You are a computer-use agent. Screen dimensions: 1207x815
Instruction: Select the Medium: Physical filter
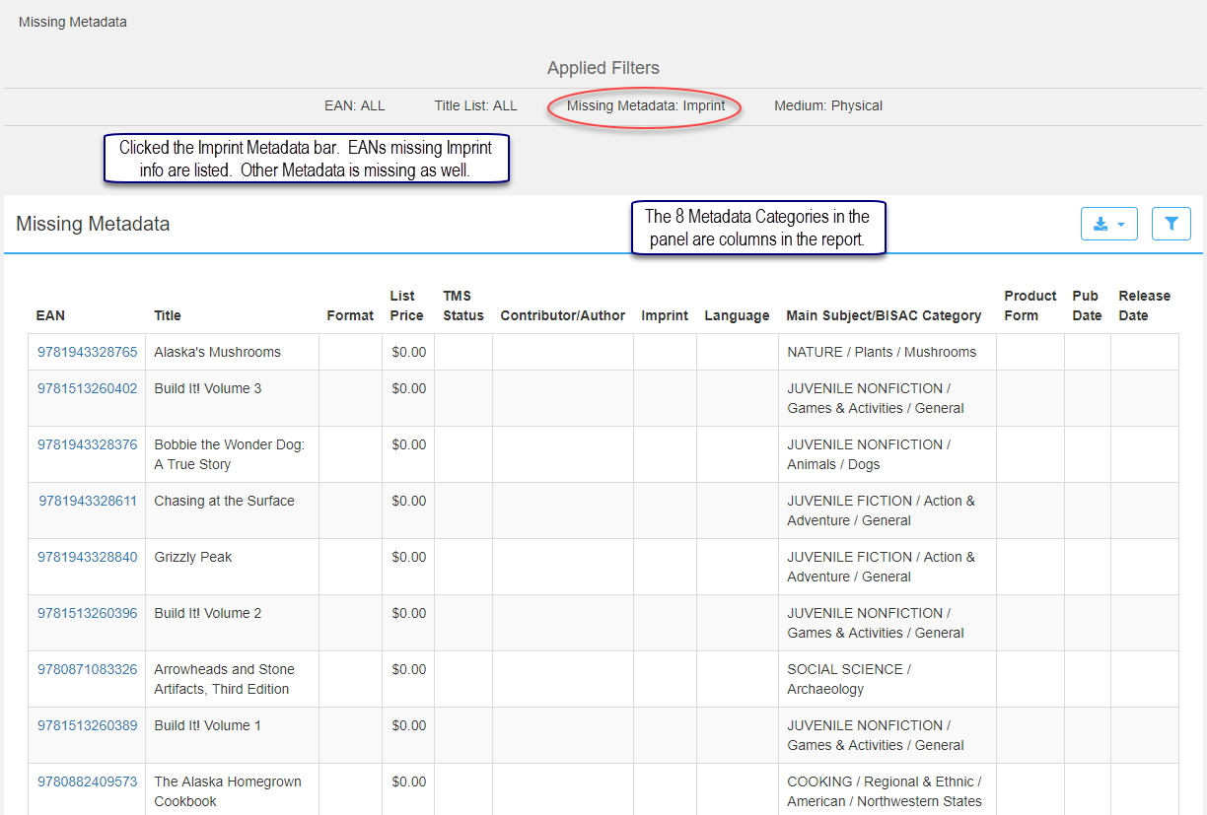pyautogui.click(x=828, y=105)
